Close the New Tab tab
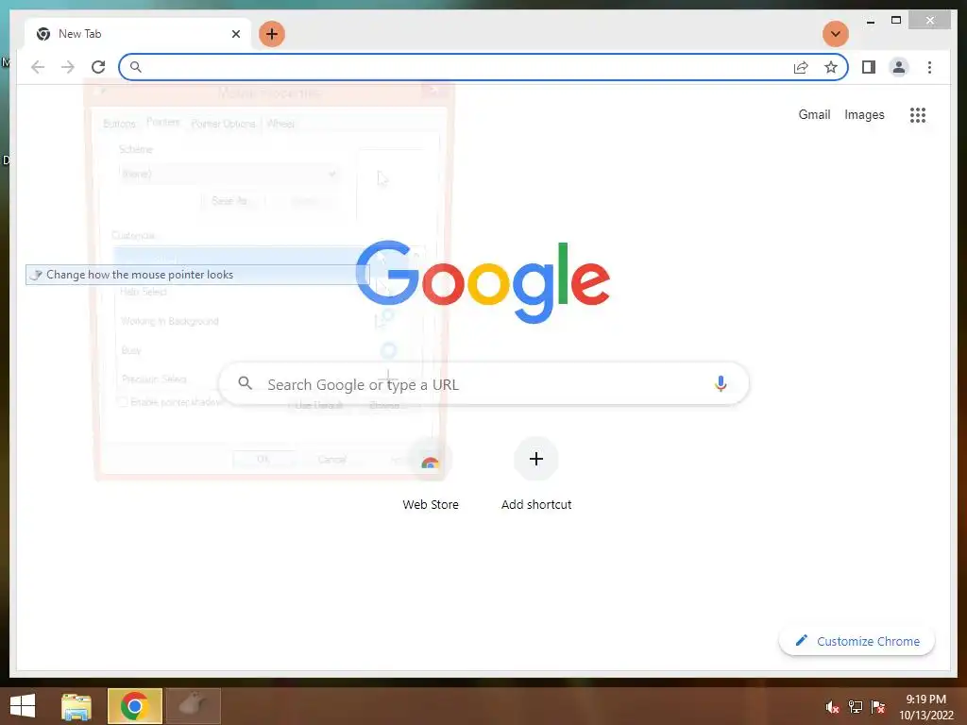Viewport: 967px width, 725px height. click(x=235, y=34)
